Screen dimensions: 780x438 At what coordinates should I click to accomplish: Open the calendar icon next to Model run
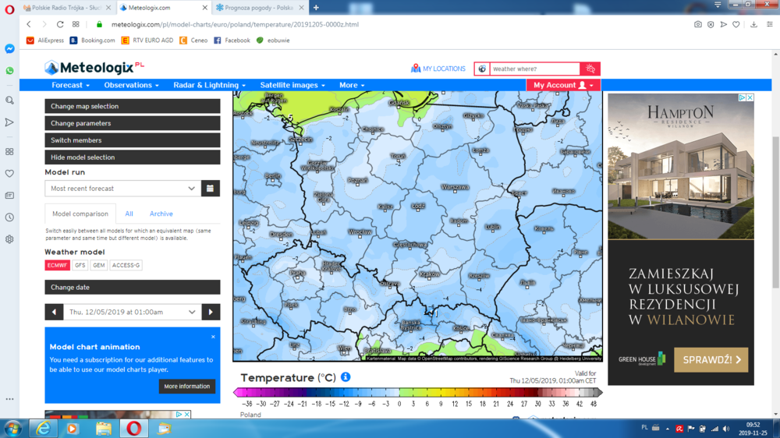[211, 189]
